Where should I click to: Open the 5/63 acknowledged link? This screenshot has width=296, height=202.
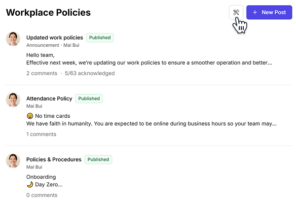90,73
